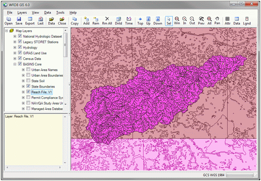Select the Legacy STORET Stations layer
This screenshot has width=261, height=181.
click(x=43, y=42)
